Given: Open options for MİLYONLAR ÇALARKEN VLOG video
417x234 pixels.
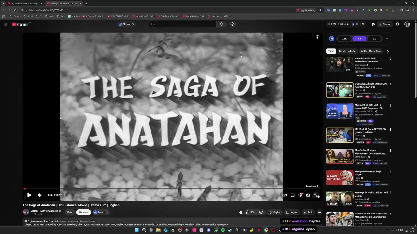Looking at the screenshot, I should 390,130.
